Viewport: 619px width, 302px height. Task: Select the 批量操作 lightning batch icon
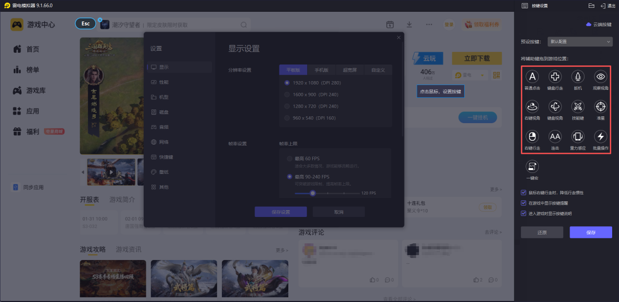(x=601, y=136)
